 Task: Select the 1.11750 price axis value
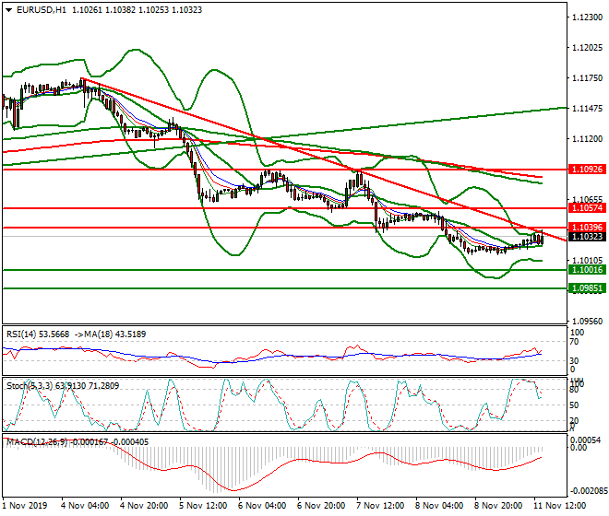[x=587, y=78]
